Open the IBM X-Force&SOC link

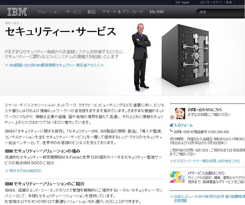point(25,171)
